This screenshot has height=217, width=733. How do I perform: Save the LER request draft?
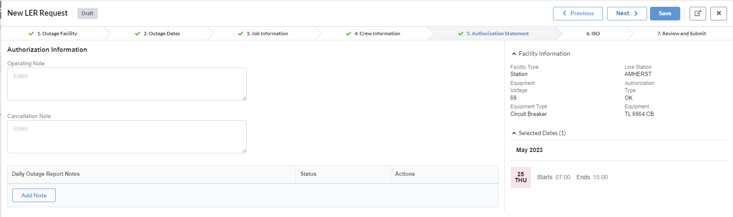coord(665,14)
